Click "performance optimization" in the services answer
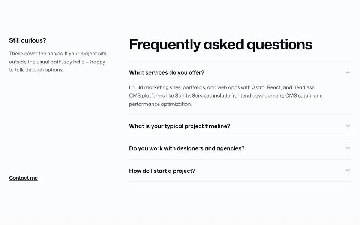Screen dimensions: 360x225 pyautogui.click(x=160, y=104)
